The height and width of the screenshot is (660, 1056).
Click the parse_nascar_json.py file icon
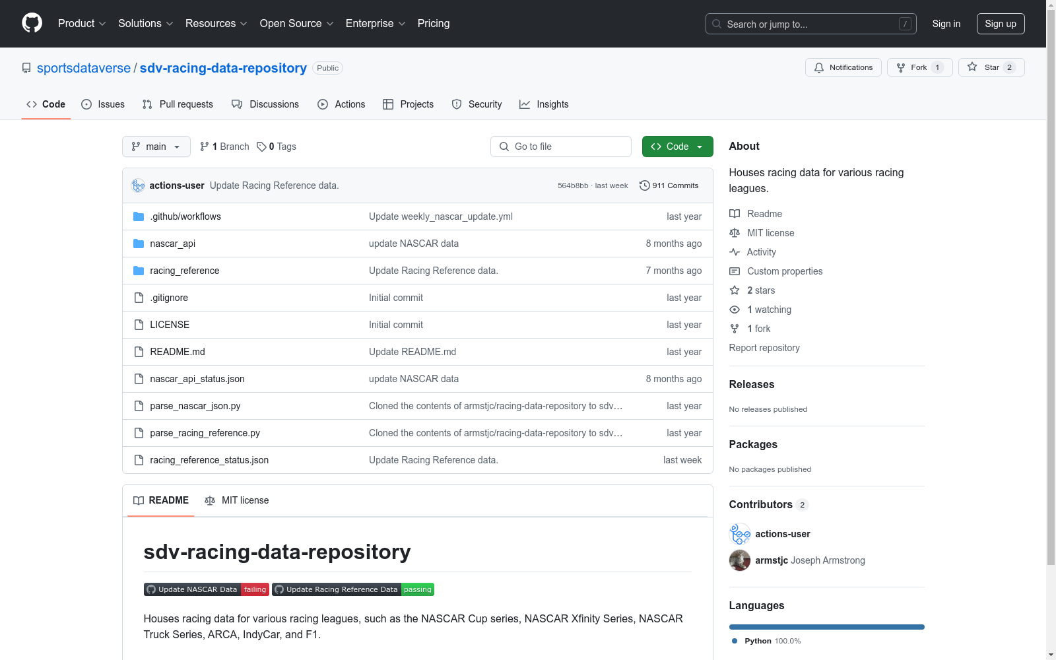tap(139, 406)
